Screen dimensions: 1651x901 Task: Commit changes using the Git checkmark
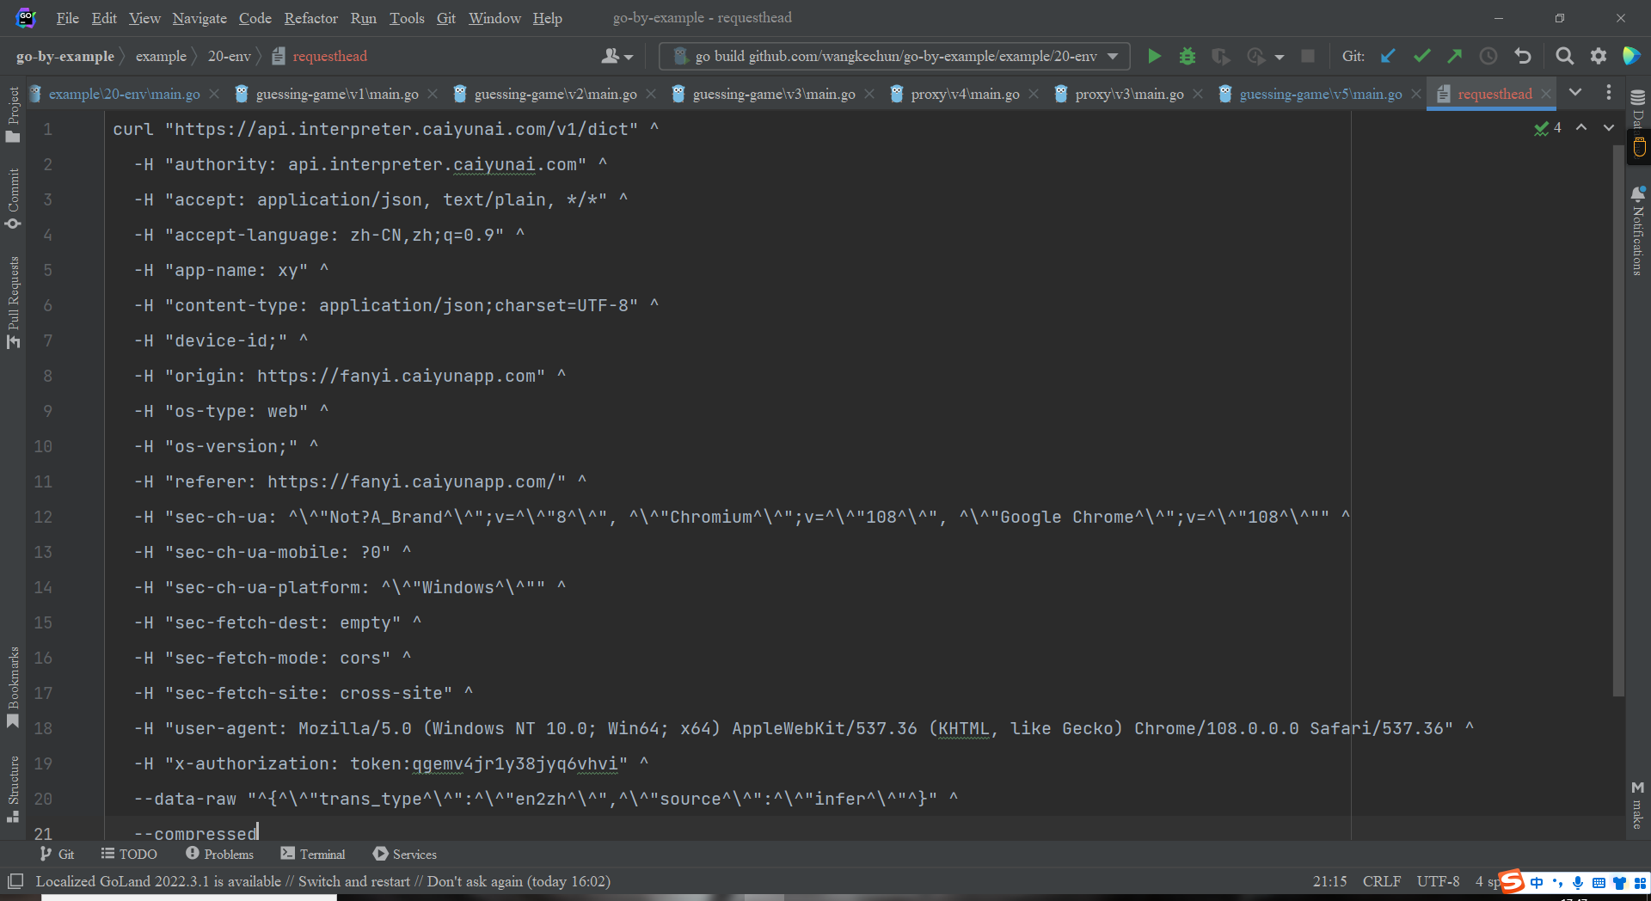1421,57
